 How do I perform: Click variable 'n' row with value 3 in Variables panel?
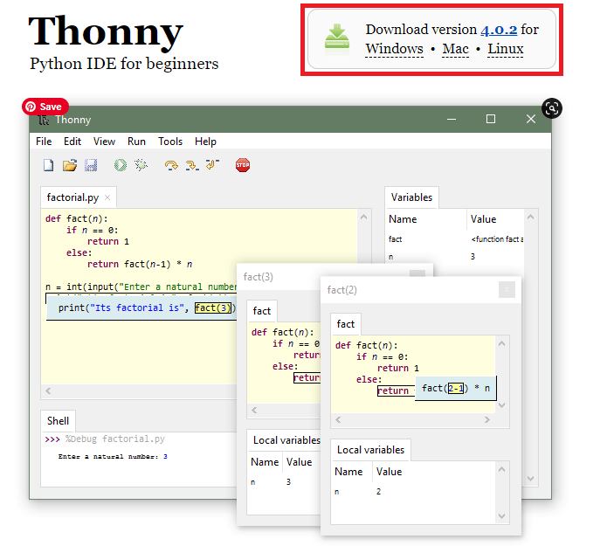tap(455, 257)
